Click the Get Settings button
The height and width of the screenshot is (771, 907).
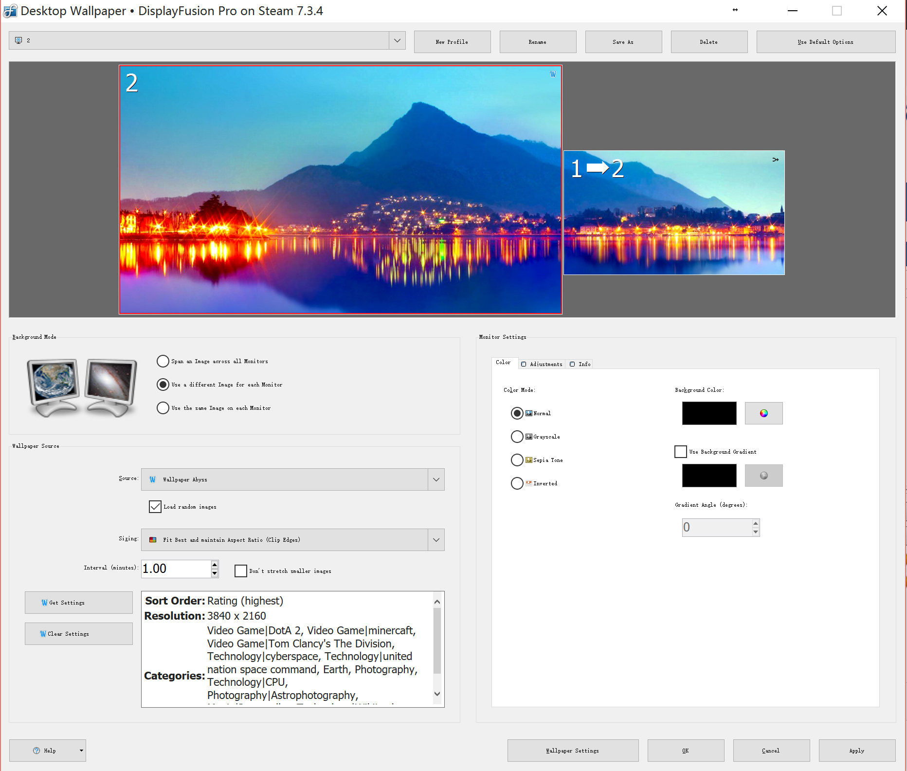[79, 603]
